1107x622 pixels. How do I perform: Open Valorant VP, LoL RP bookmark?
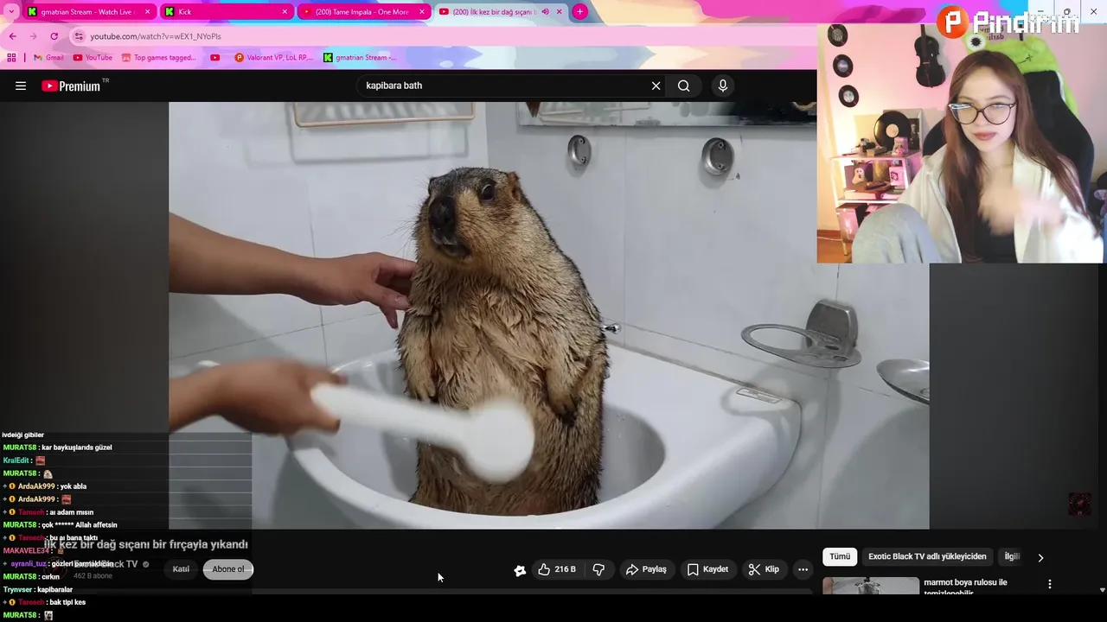(x=273, y=58)
